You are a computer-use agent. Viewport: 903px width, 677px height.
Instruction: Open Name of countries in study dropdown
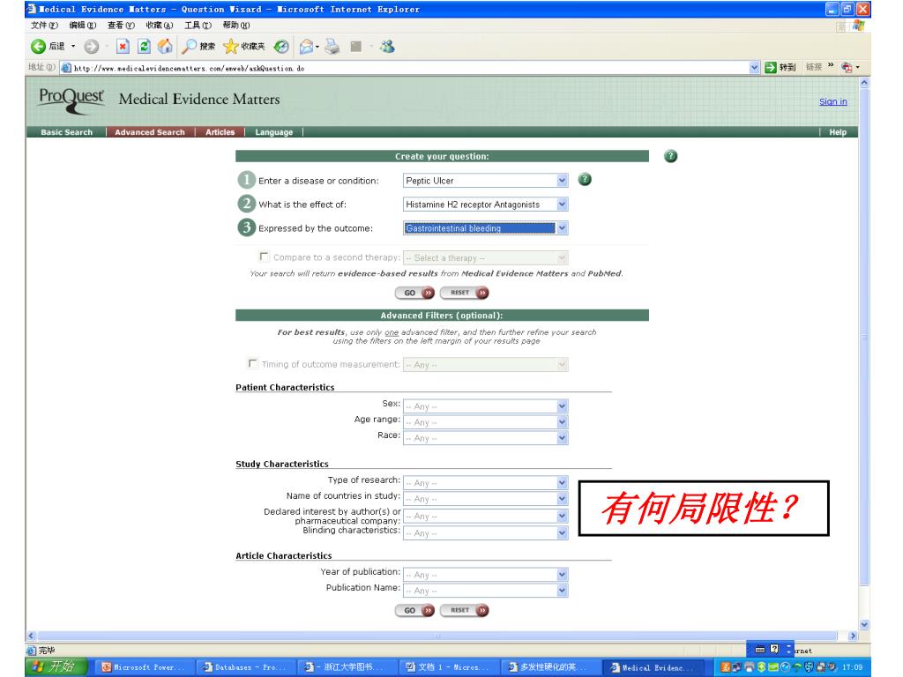click(x=486, y=499)
